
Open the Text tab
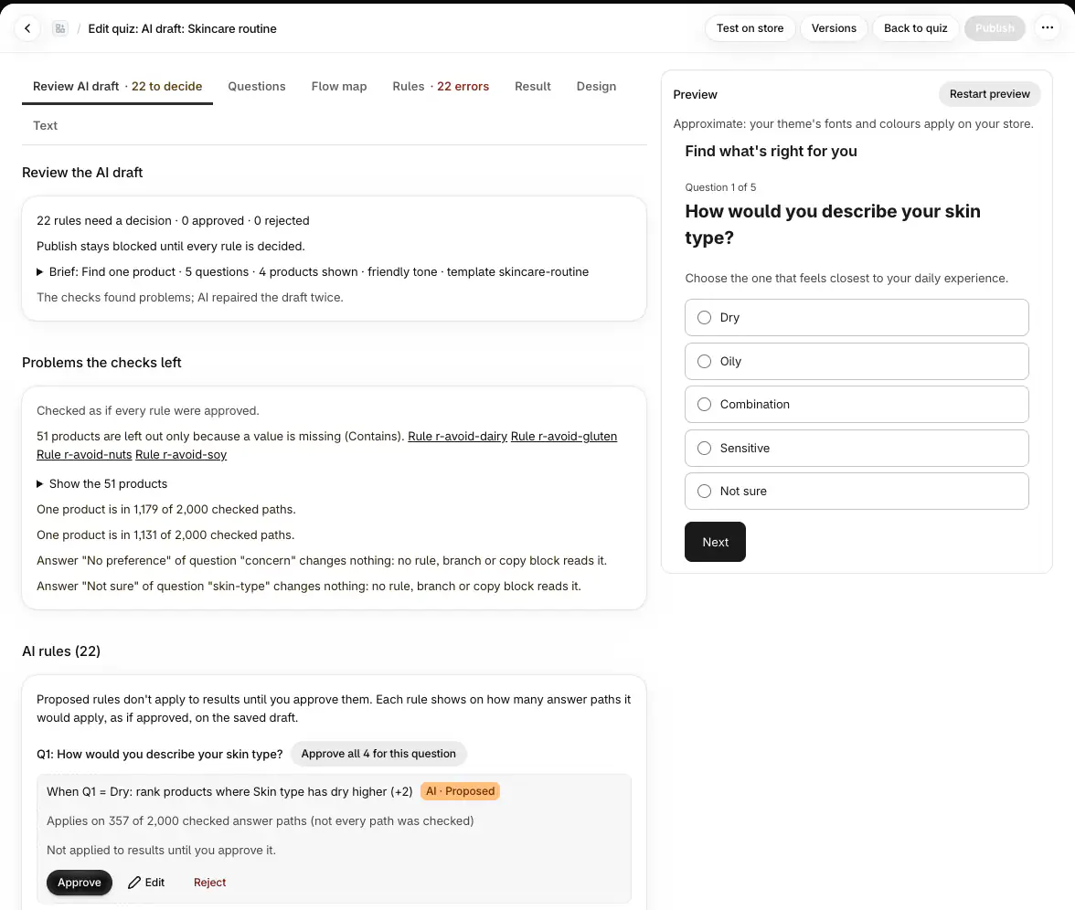click(x=46, y=125)
